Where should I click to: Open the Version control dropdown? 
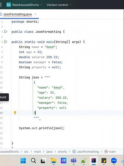click(59, 5)
